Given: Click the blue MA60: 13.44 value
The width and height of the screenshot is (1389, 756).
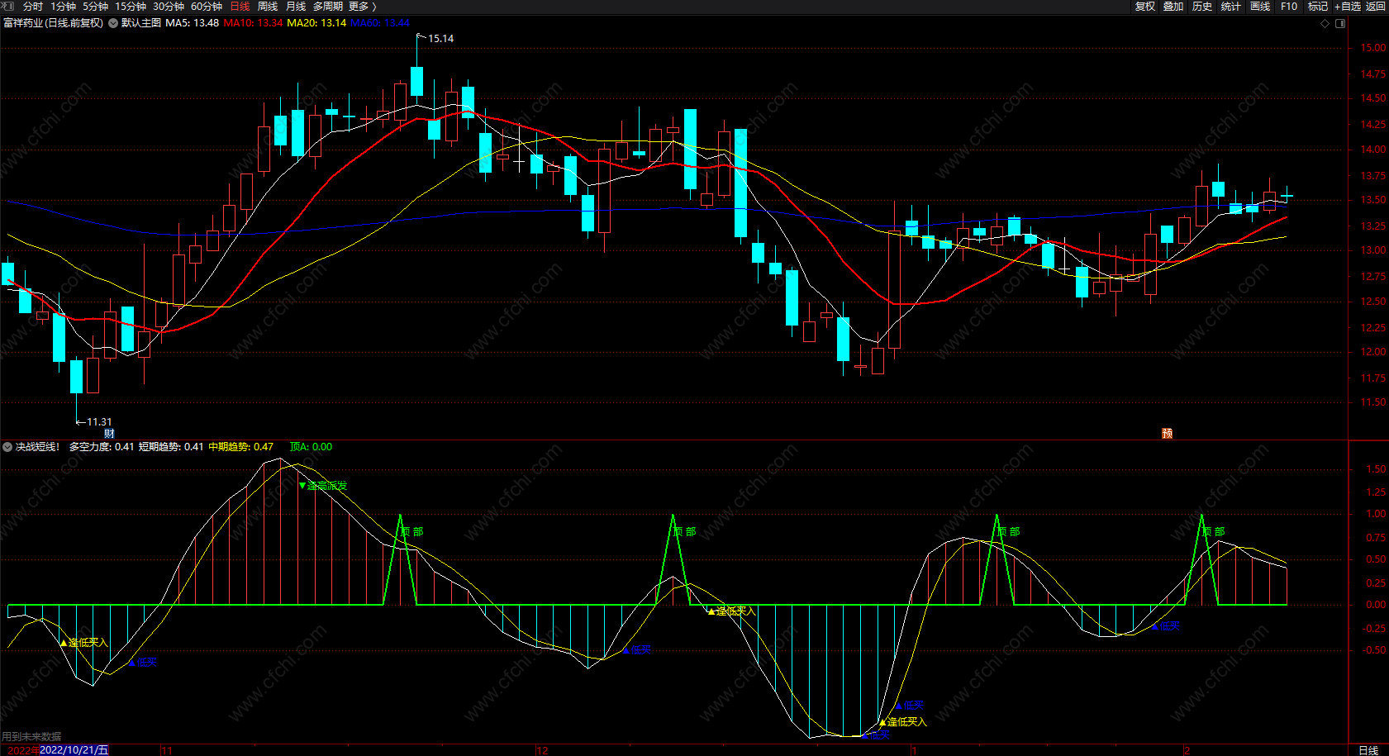Looking at the screenshot, I should [380, 23].
